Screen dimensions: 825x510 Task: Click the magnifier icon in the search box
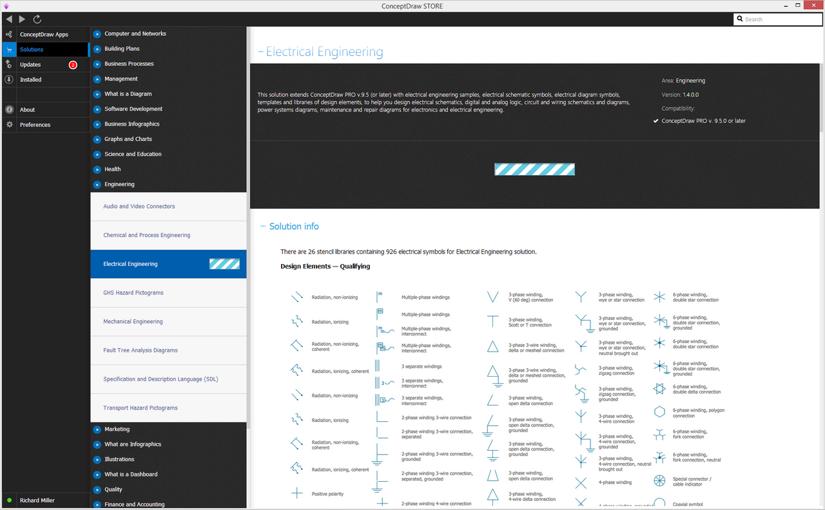point(740,19)
